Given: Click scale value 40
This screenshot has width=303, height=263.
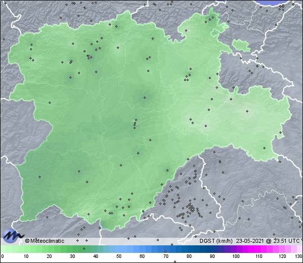Looking at the screenshot, I should [95, 256].
